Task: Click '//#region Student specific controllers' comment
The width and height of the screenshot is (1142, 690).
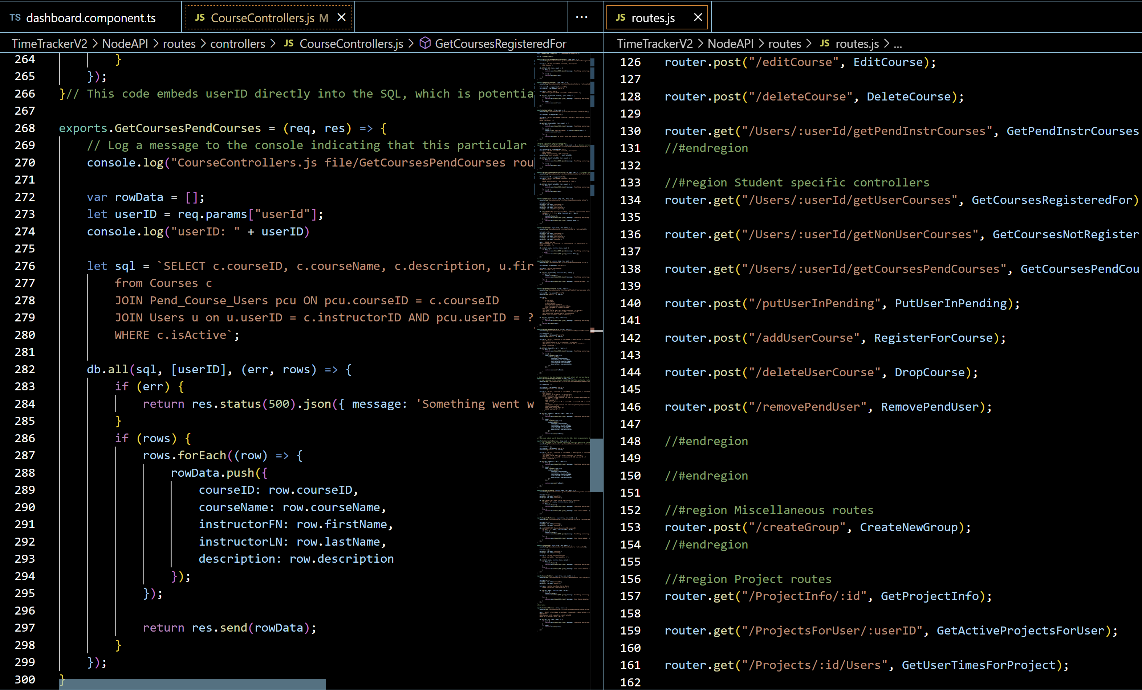Action: pyautogui.click(x=797, y=183)
